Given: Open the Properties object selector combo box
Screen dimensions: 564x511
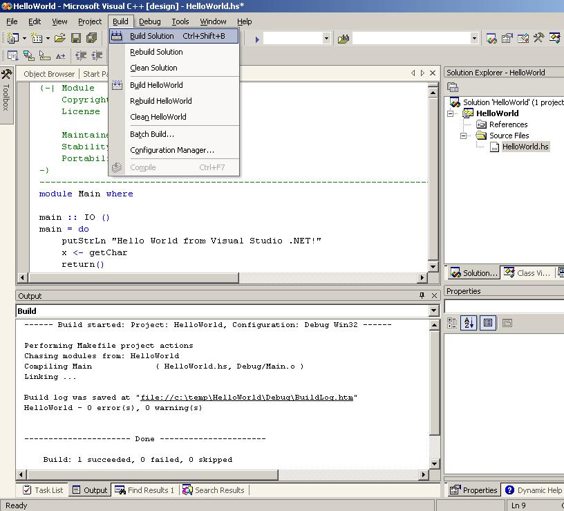Looking at the screenshot, I should coord(505,306).
